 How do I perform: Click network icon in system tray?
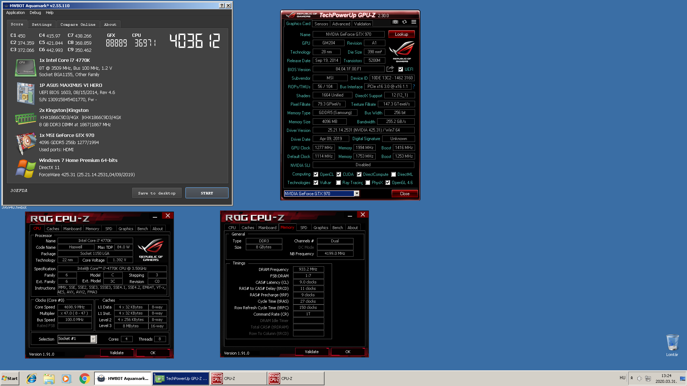click(648, 378)
